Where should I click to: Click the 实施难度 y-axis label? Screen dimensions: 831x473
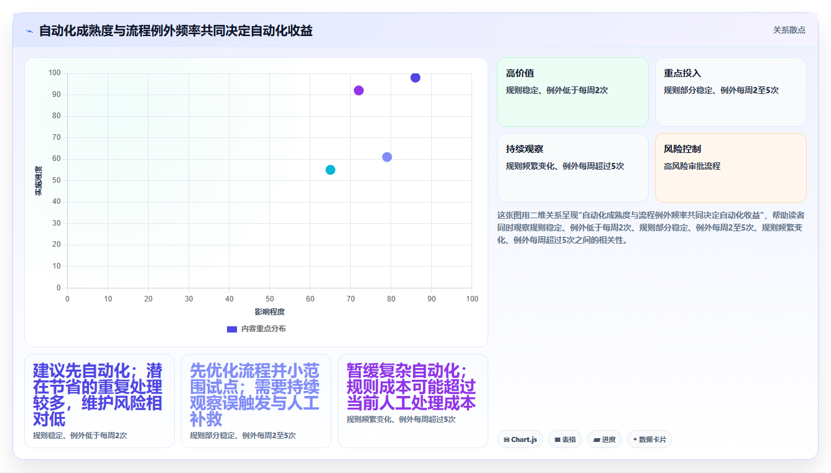pos(38,181)
